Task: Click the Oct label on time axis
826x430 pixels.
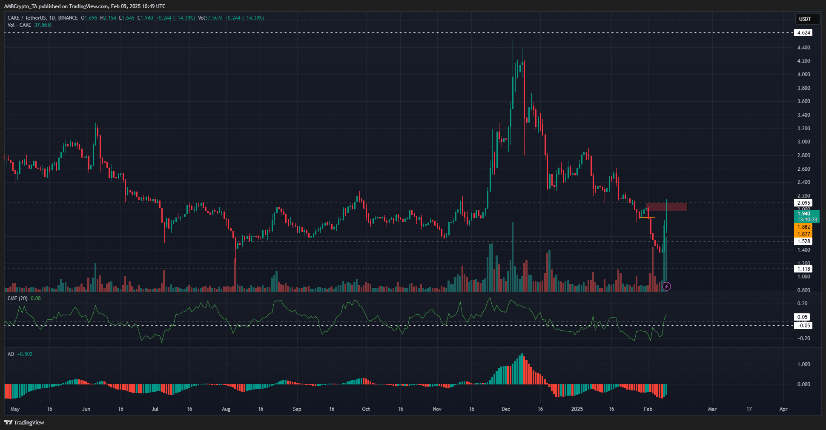Action: 366,409
